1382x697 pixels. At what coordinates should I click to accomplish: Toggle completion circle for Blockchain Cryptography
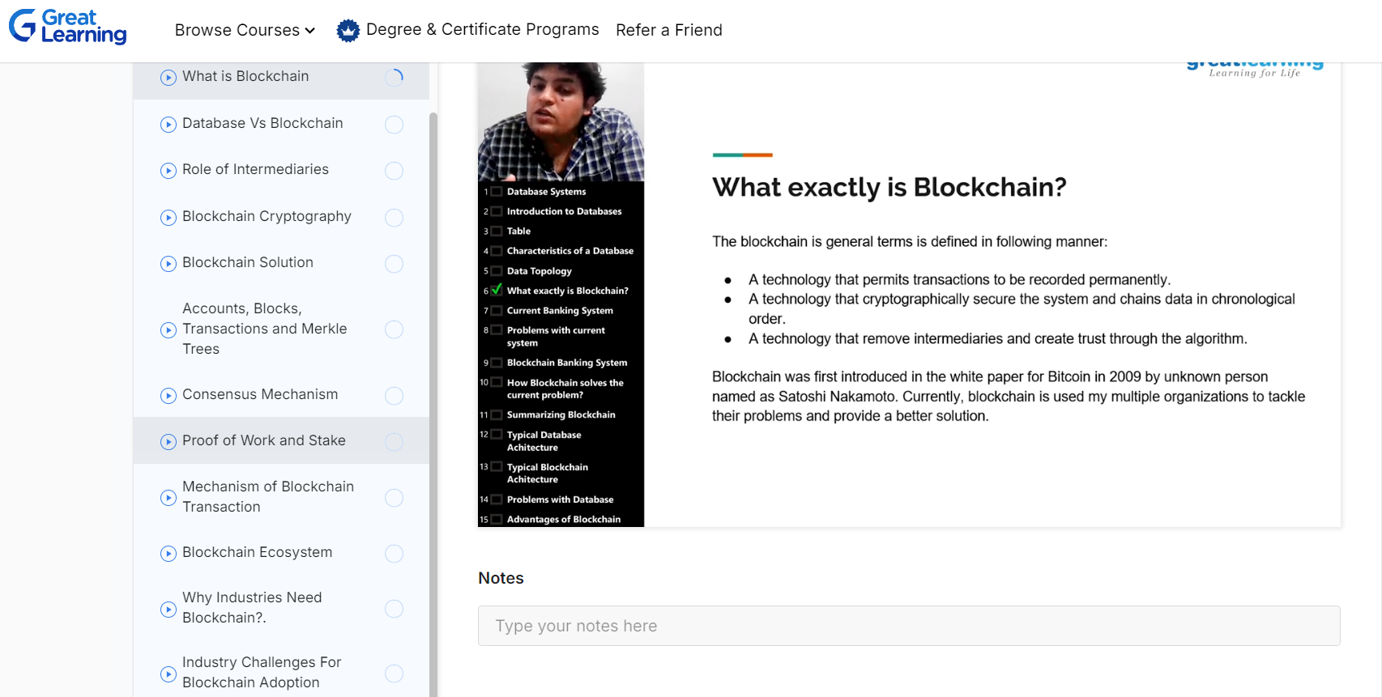click(395, 218)
